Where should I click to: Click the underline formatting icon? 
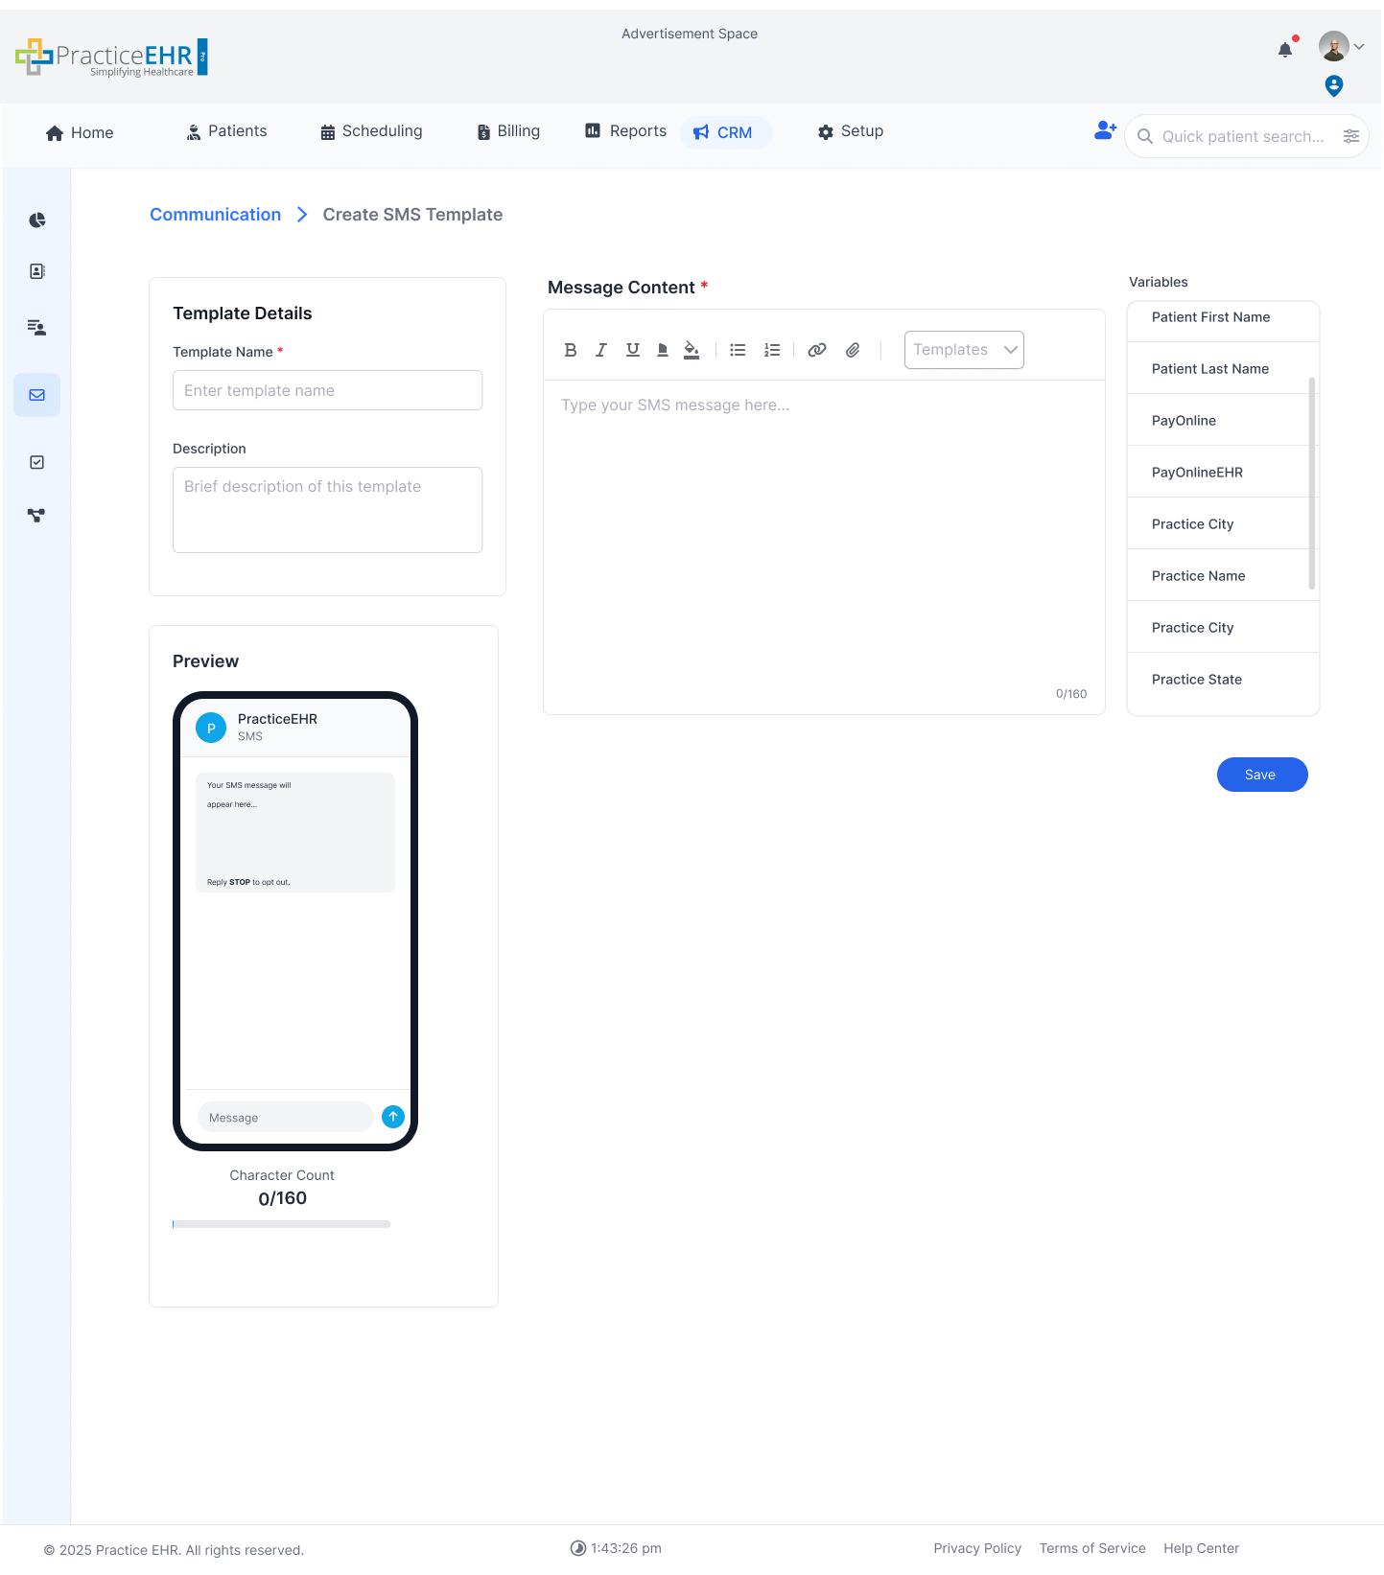(633, 350)
